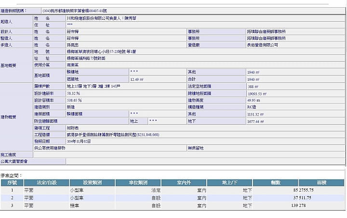347x218 pixels.
Task: Click vehicle count 139 in parking row 3
Action: click(x=294, y=205)
